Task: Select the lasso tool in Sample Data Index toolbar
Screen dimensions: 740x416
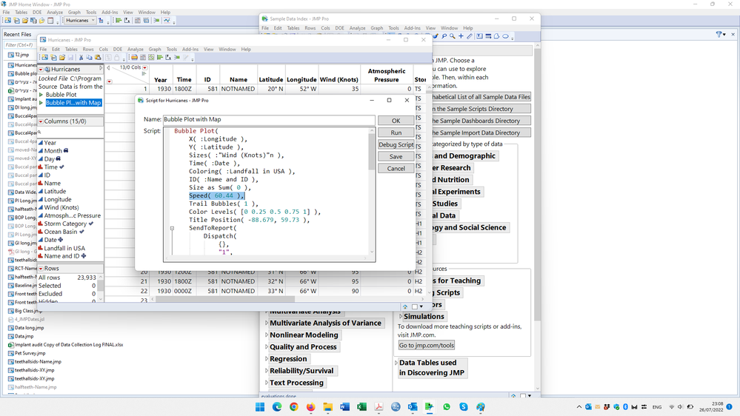Action: click(x=444, y=36)
